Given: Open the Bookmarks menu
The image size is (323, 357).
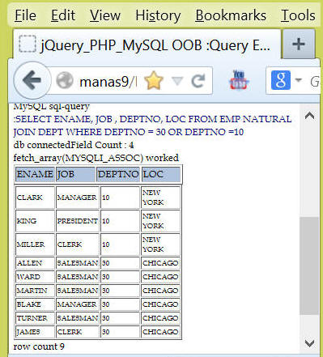Looking at the screenshot, I should pos(231,15).
